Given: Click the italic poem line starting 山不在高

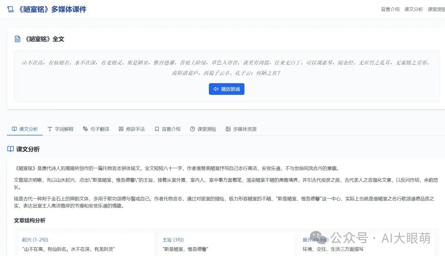Looking at the screenshot, I should (x=227, y=63).
